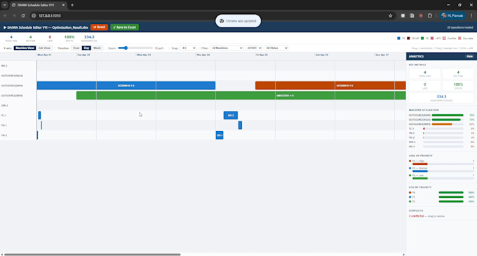The image size is (477, 256).
Task: Switch Y-axis to Machine View
Action: [25, 48]
